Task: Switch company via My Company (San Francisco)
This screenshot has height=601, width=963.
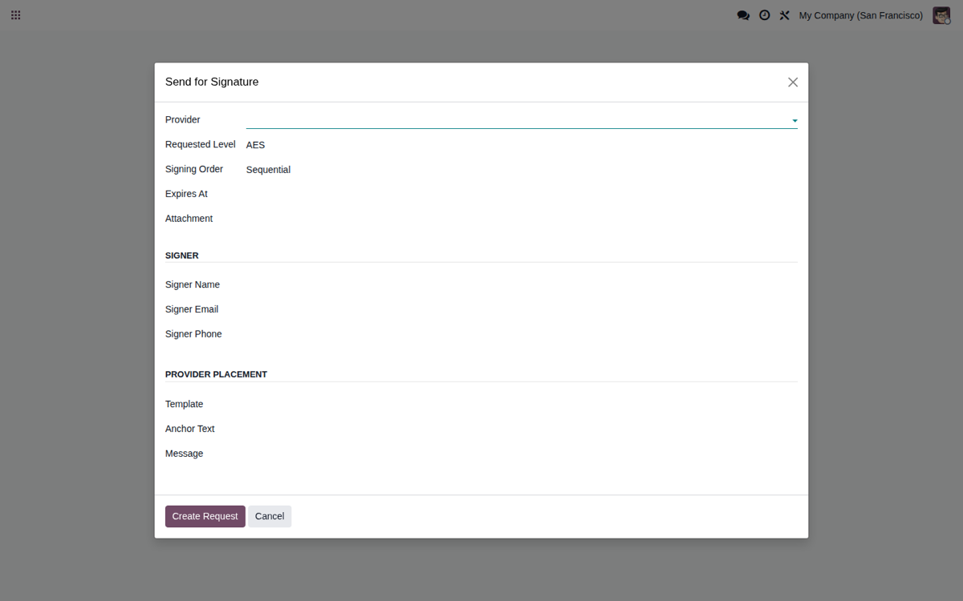Action: tap(860, 15)
